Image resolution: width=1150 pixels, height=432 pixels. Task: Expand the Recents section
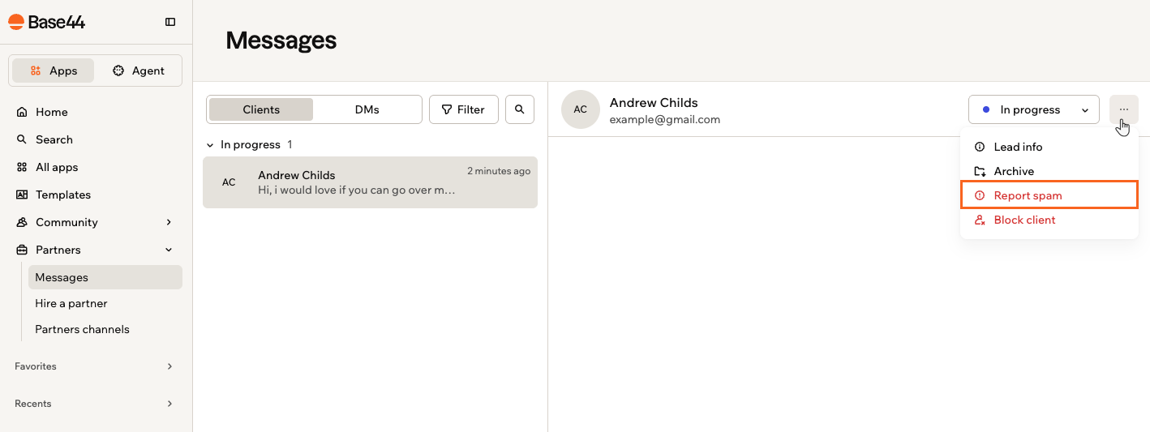(x=95, y=404)
